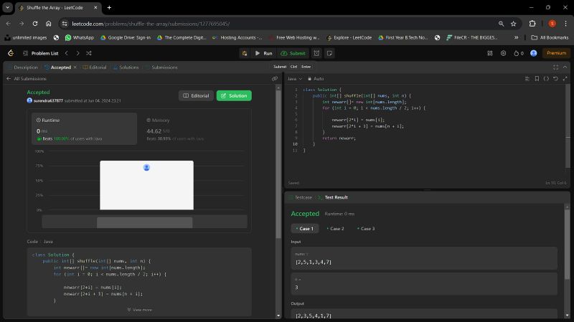Screen dimensions: 574x322
Task: Click the LeetCode logo icon
Action: pyautogui.click(x=11, y=53)
